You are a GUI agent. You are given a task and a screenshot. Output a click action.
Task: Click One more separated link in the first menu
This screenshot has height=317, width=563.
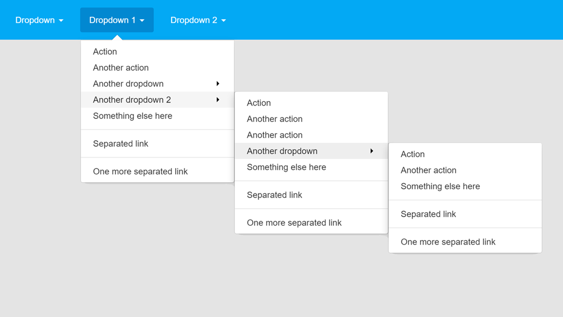(141, 171)
